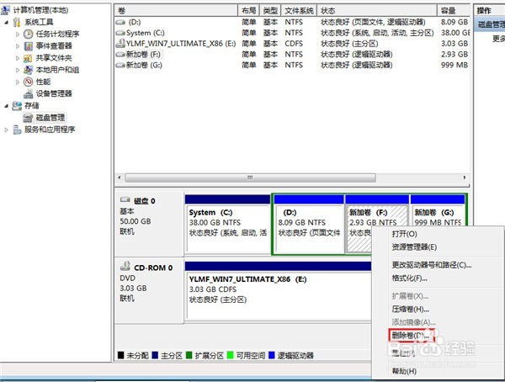
Task: Click the 磁盘 0 disk icon
Action: (x=125, y=200)
